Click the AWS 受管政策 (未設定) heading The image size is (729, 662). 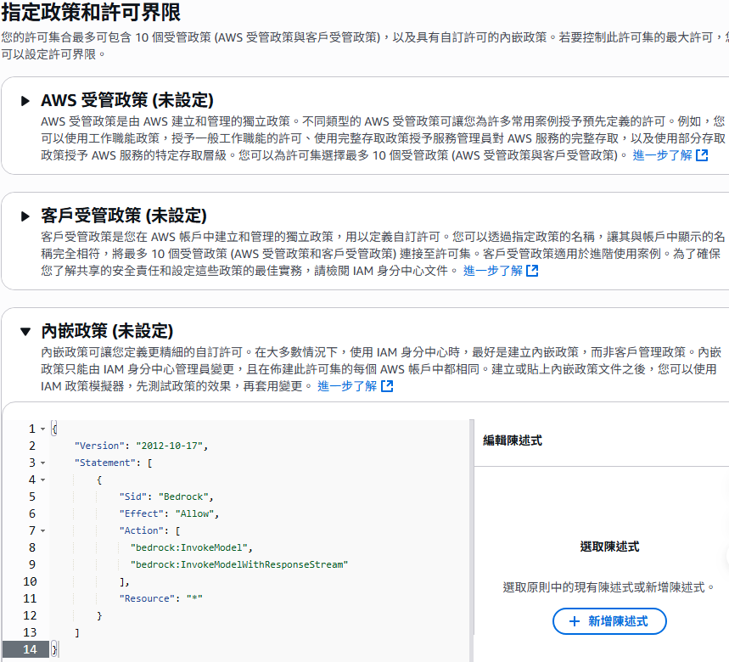click(127, 100)
